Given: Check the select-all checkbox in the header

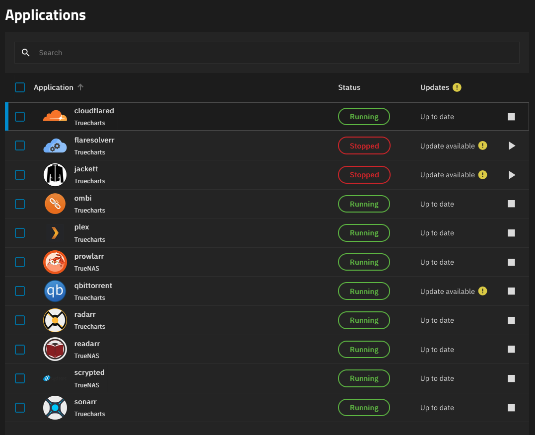Looking at the screenshot, I should click(19, 87).
